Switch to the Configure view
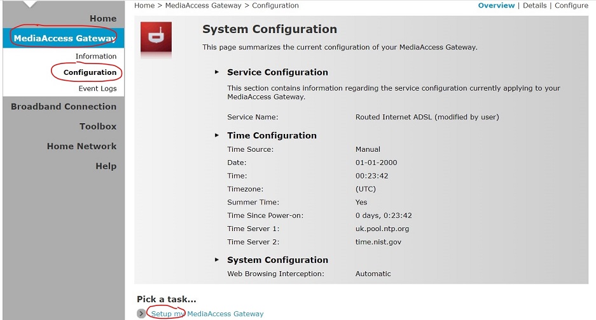596x320 pixels. click(x=571, y=6)
